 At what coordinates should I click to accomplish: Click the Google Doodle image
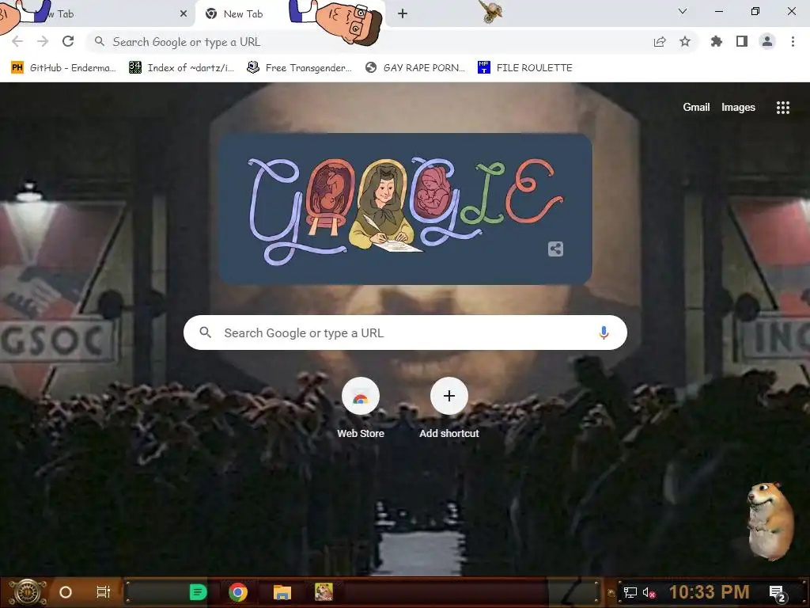pos(405,209)
